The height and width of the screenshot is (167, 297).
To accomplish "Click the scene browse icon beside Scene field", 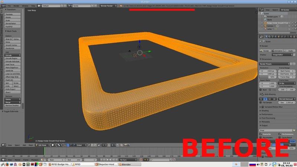I will 69,6.
